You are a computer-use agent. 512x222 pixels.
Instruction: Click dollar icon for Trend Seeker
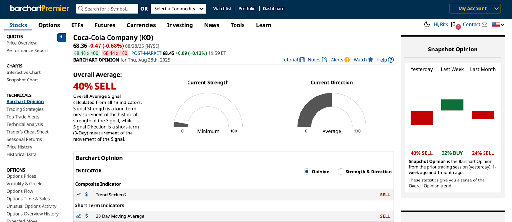(x=86, y=195)
